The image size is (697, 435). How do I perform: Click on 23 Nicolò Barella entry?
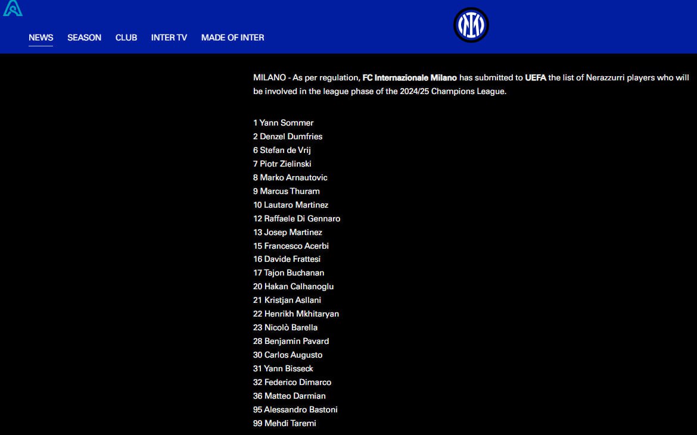(285, 327)
